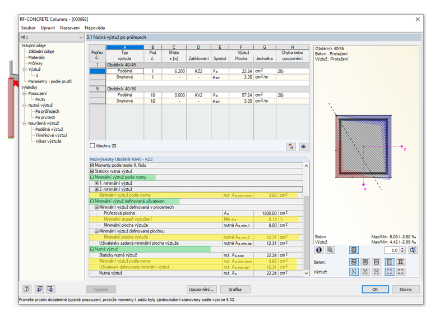Expand '1. minimální výztuž' row
Screen dimensions: 426x320
(96, 183)
